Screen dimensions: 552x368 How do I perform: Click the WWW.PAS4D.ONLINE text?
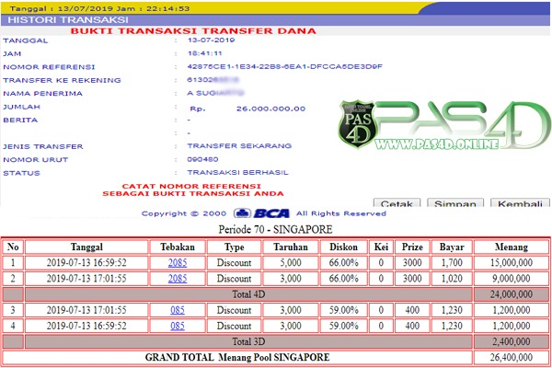[x=436, y=144]
